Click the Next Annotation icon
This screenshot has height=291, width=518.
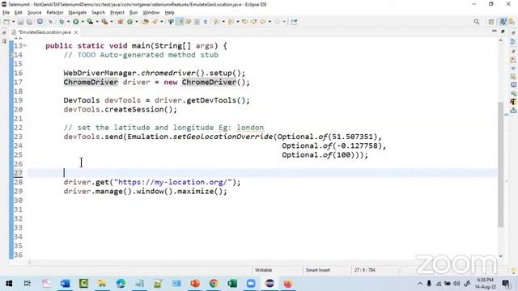point(216,22)
